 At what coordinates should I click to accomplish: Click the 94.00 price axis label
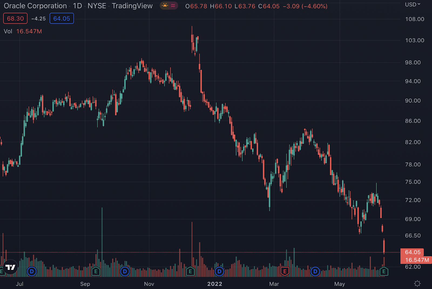(413, 81)
